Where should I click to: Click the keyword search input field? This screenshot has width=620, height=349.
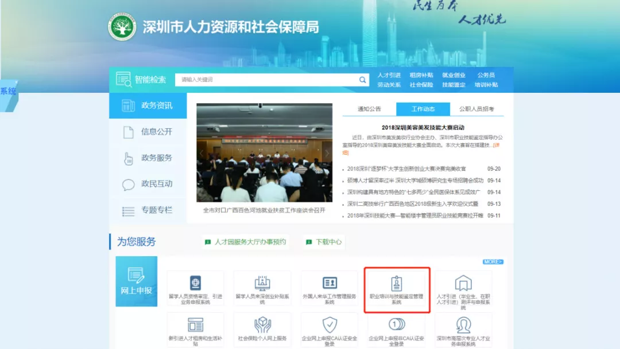click(x=267, y=80)
